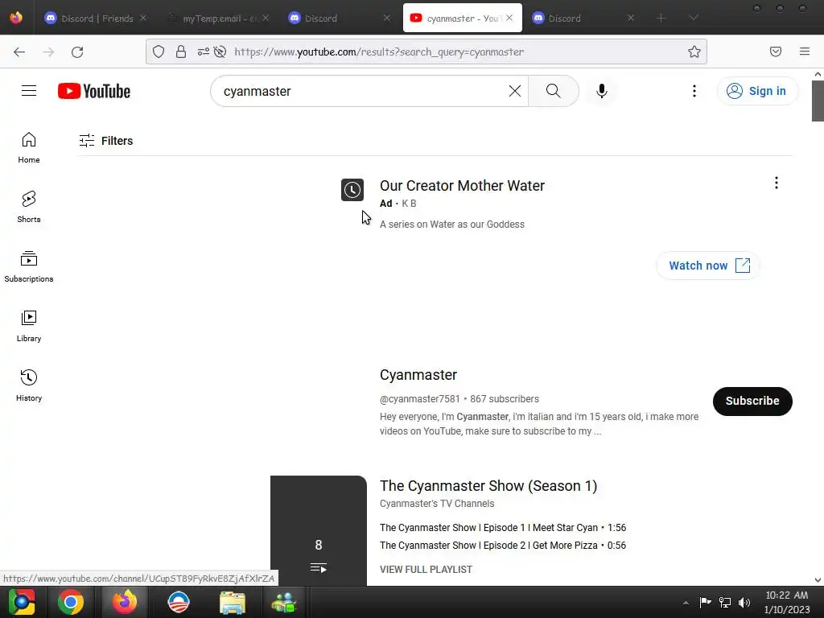Click the site security padlock icon
The image size is (824, 618).
181,51
